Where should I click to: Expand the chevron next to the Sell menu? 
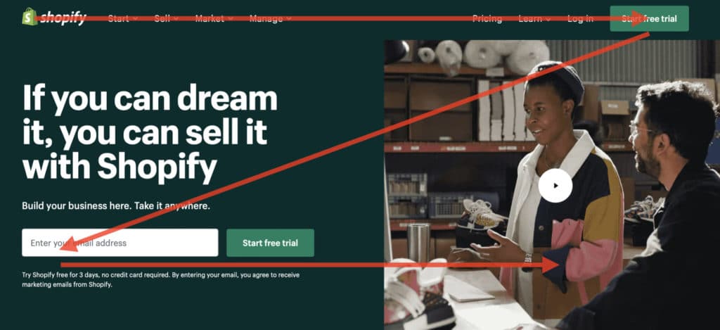coord(176,19)
